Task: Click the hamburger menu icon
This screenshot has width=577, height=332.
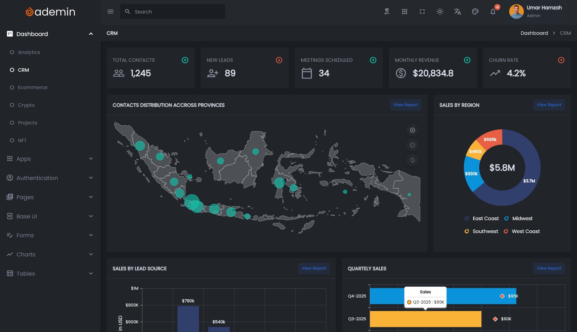Action: 110,12
